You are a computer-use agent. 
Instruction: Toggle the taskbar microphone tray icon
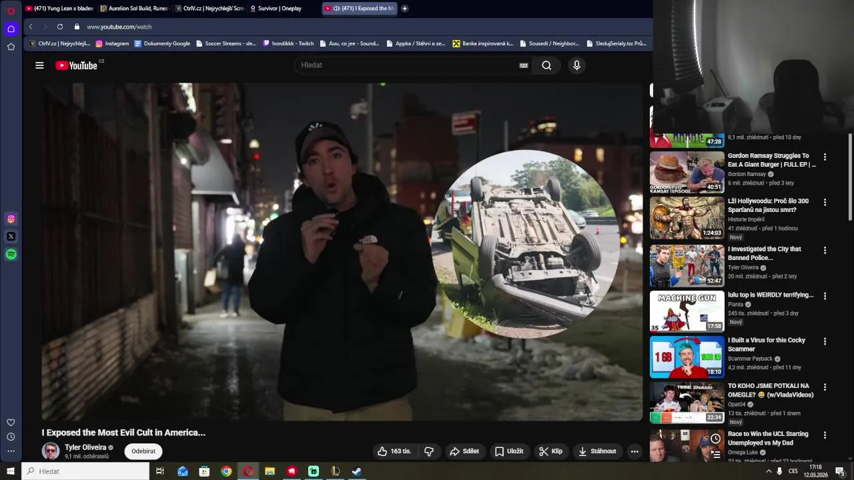point(779,471)
